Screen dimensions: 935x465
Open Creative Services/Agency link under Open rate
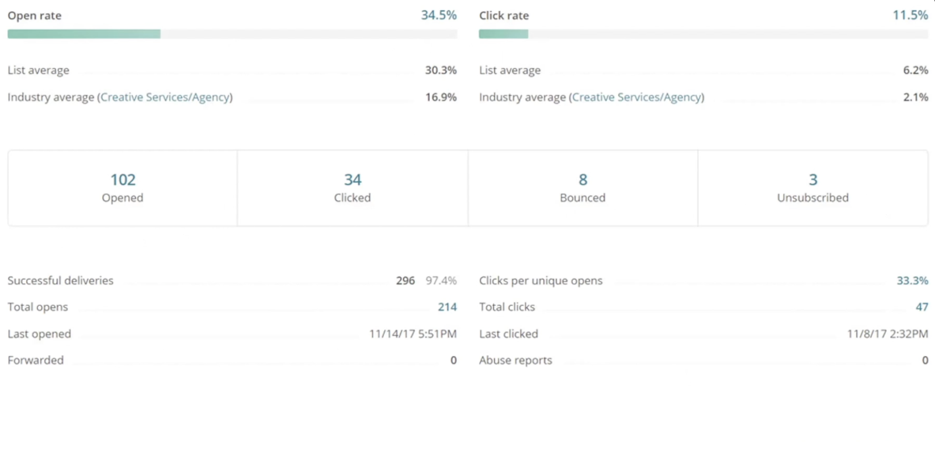tap(166, 97)
